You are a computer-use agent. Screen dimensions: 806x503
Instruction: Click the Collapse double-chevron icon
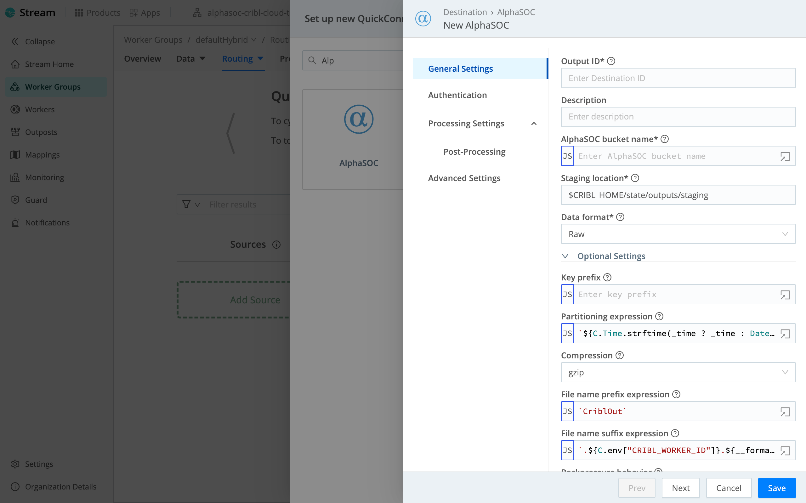click(15, 41)
